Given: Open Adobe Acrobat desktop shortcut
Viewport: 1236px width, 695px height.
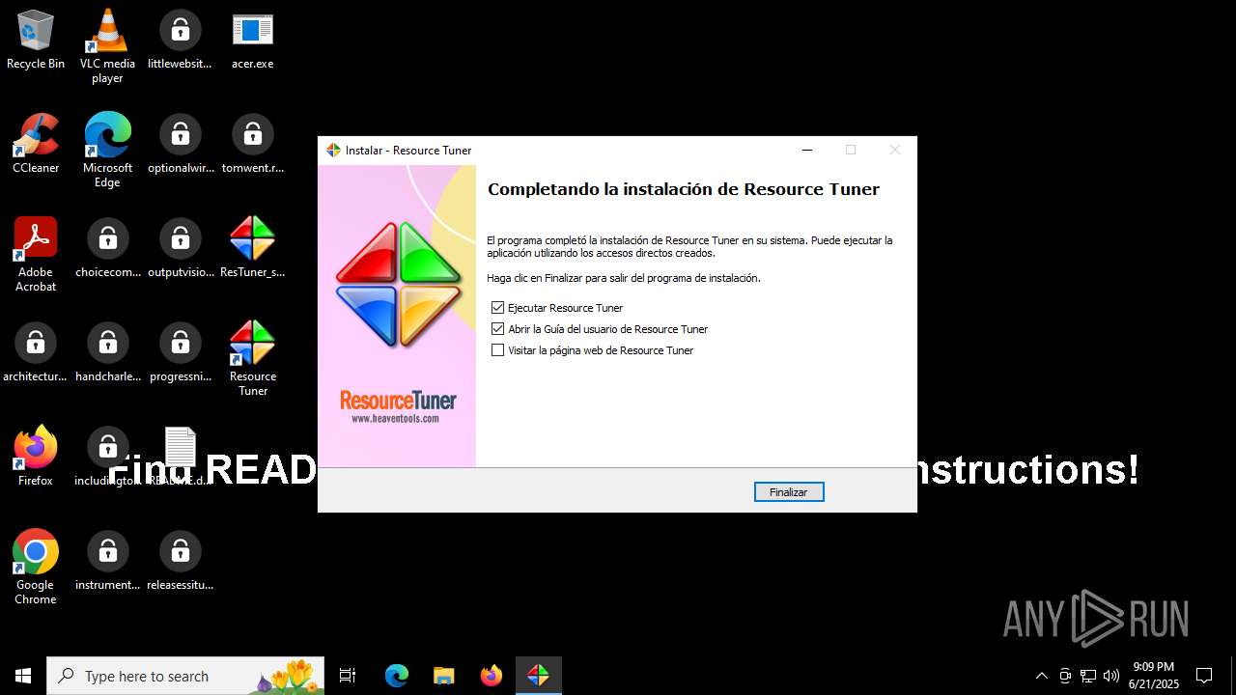Looking at the screenshot, I should [x=36, y=255].
